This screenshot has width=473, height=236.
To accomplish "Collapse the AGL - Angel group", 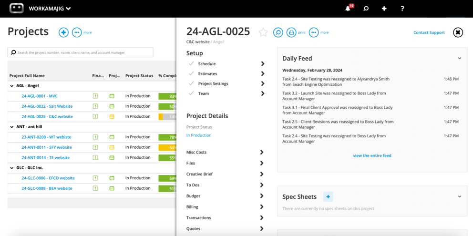I will pos(12,86).
